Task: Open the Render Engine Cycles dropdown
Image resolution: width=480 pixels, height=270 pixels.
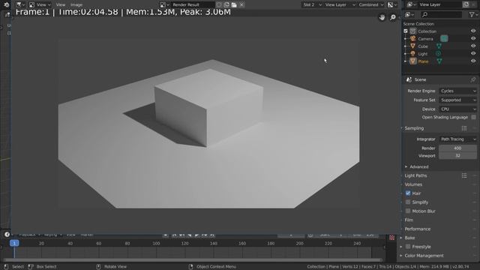Action: pyautogui.click(x=458, y=91)
